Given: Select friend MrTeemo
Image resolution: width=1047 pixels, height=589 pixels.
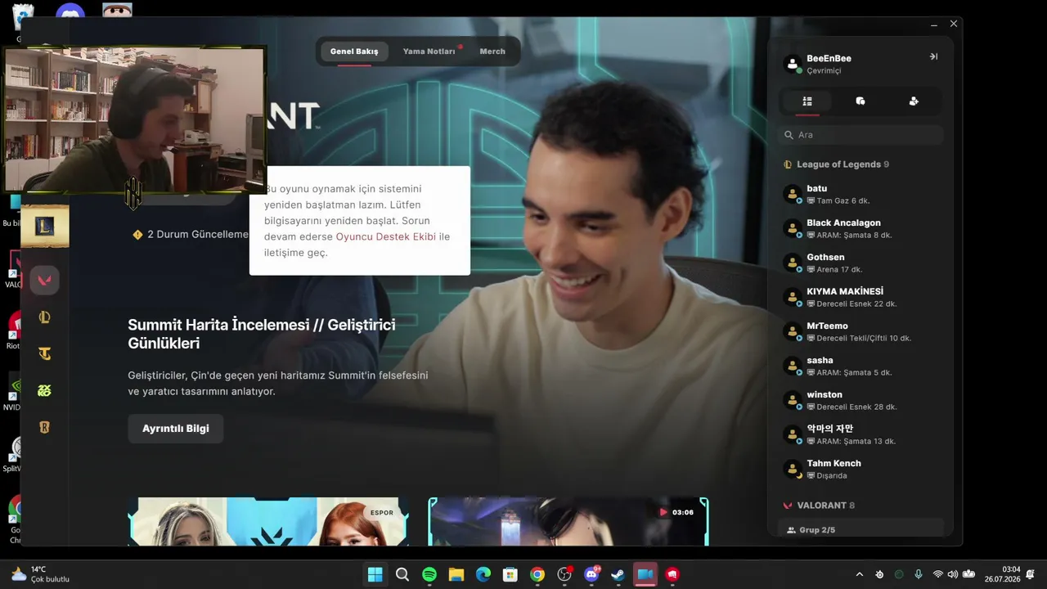Looking at the screenshot, I should 861,331.
